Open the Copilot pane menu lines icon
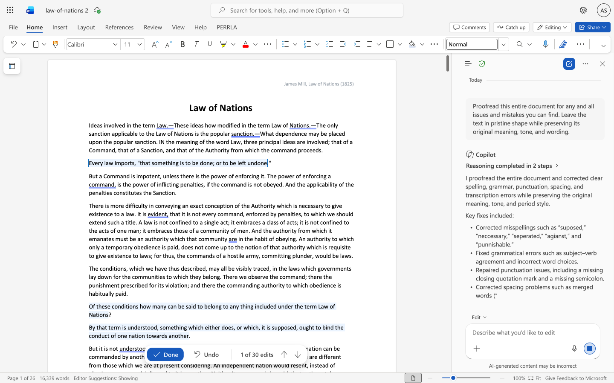 point(468,64)
